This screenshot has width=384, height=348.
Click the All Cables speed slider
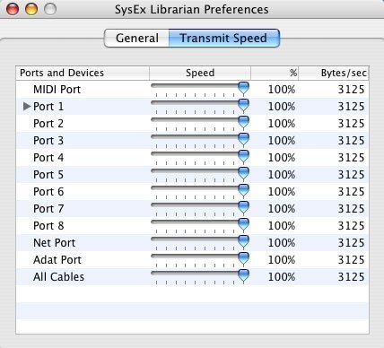point(200,277)
